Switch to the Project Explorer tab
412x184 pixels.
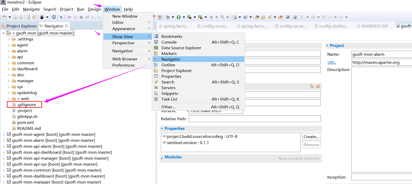pyautogui.click(x=19, y=26)
